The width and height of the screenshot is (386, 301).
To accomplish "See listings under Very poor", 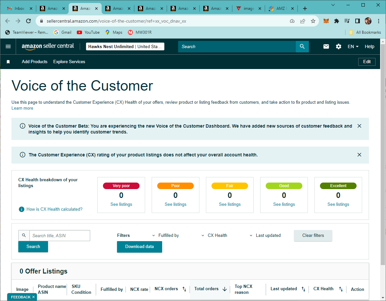I will point(121,204).
